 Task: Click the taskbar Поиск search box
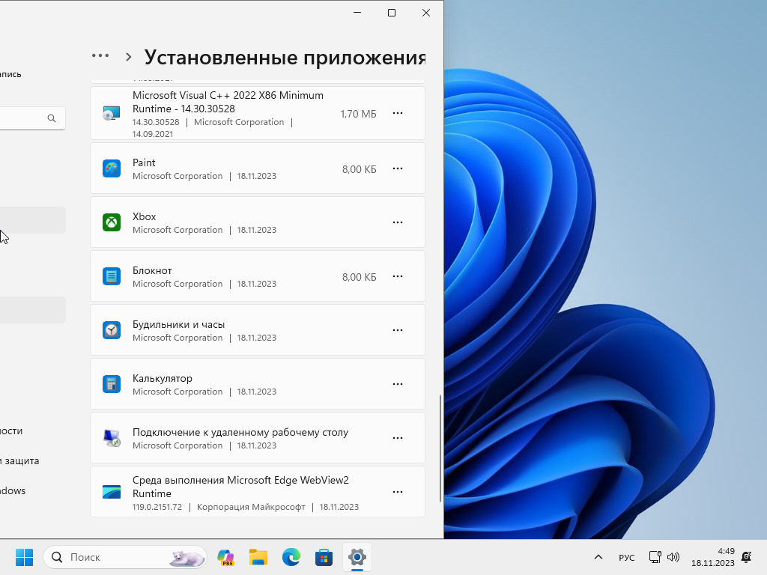pos(125,557)
